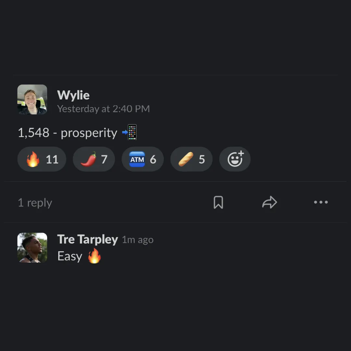
Task: Click the fire emoji in Tre's reply
Action: (x=95, y=256)
